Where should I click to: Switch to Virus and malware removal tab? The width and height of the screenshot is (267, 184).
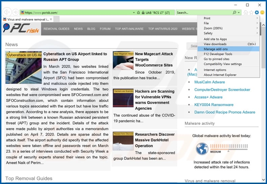click(28, 19)
